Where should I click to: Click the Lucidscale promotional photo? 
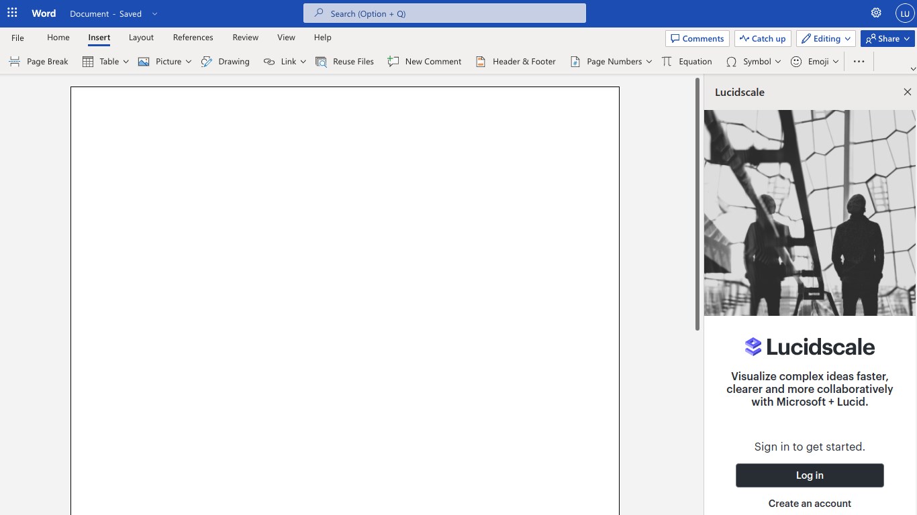pos(810,213)
